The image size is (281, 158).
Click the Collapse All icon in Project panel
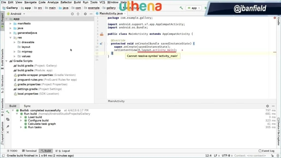point(78,14)
